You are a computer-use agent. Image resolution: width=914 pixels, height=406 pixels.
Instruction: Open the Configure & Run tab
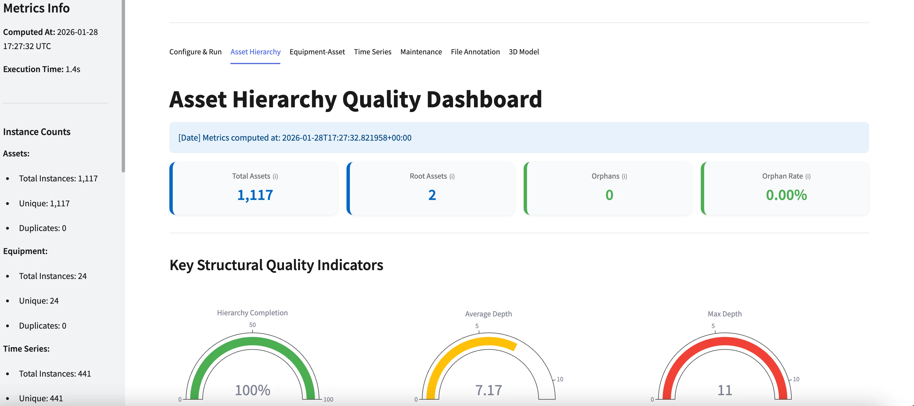point(195,52)
